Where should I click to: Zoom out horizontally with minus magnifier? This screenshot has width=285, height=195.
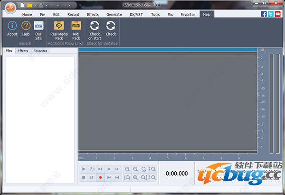(135, 169)
